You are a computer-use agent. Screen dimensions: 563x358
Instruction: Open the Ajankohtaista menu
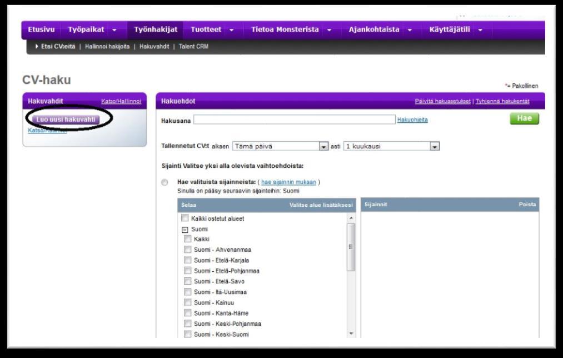[374, 30]
